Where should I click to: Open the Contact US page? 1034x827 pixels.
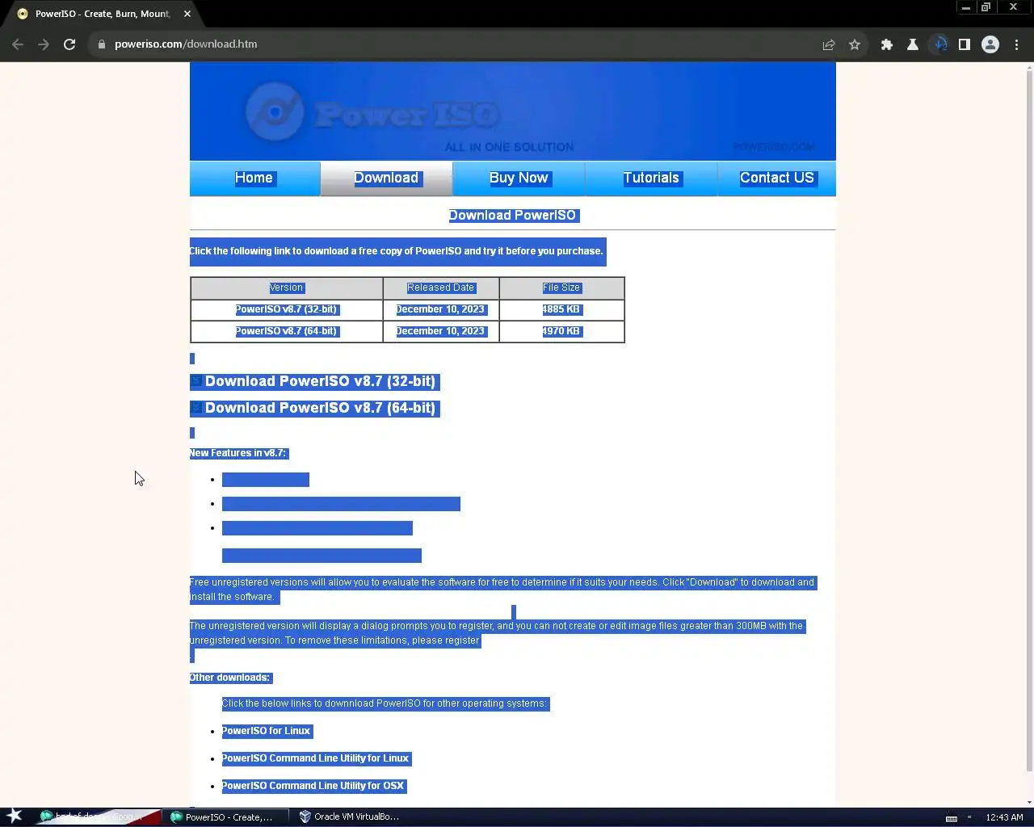point(777,178)
